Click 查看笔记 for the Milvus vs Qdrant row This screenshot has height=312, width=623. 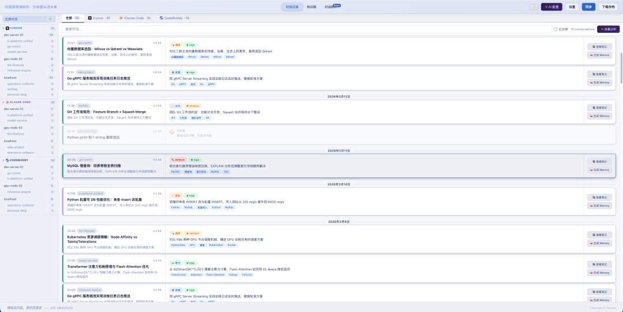[599, 47]
